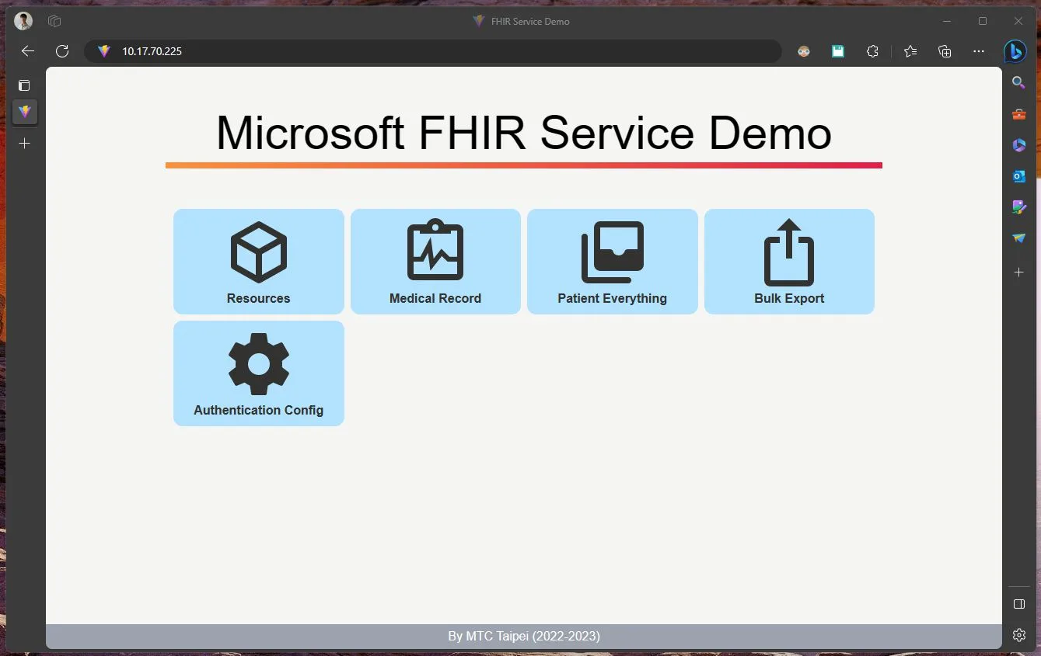The height and width of the screenshot is (656, 1041).
Task: Reload the FHIR demo page
Action: click(62, 51)
